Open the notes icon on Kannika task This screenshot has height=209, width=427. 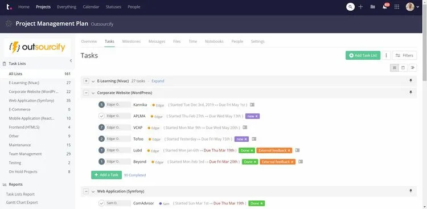tap(252, 105)
